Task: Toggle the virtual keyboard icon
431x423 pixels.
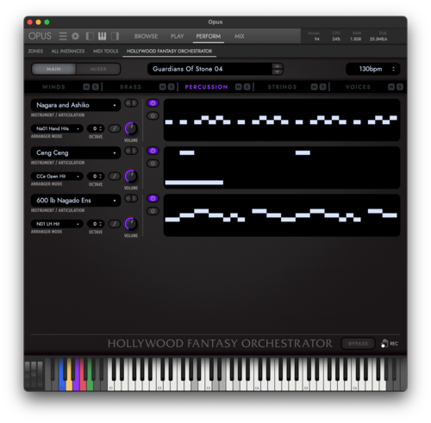Action: click(x=102, y=36)
